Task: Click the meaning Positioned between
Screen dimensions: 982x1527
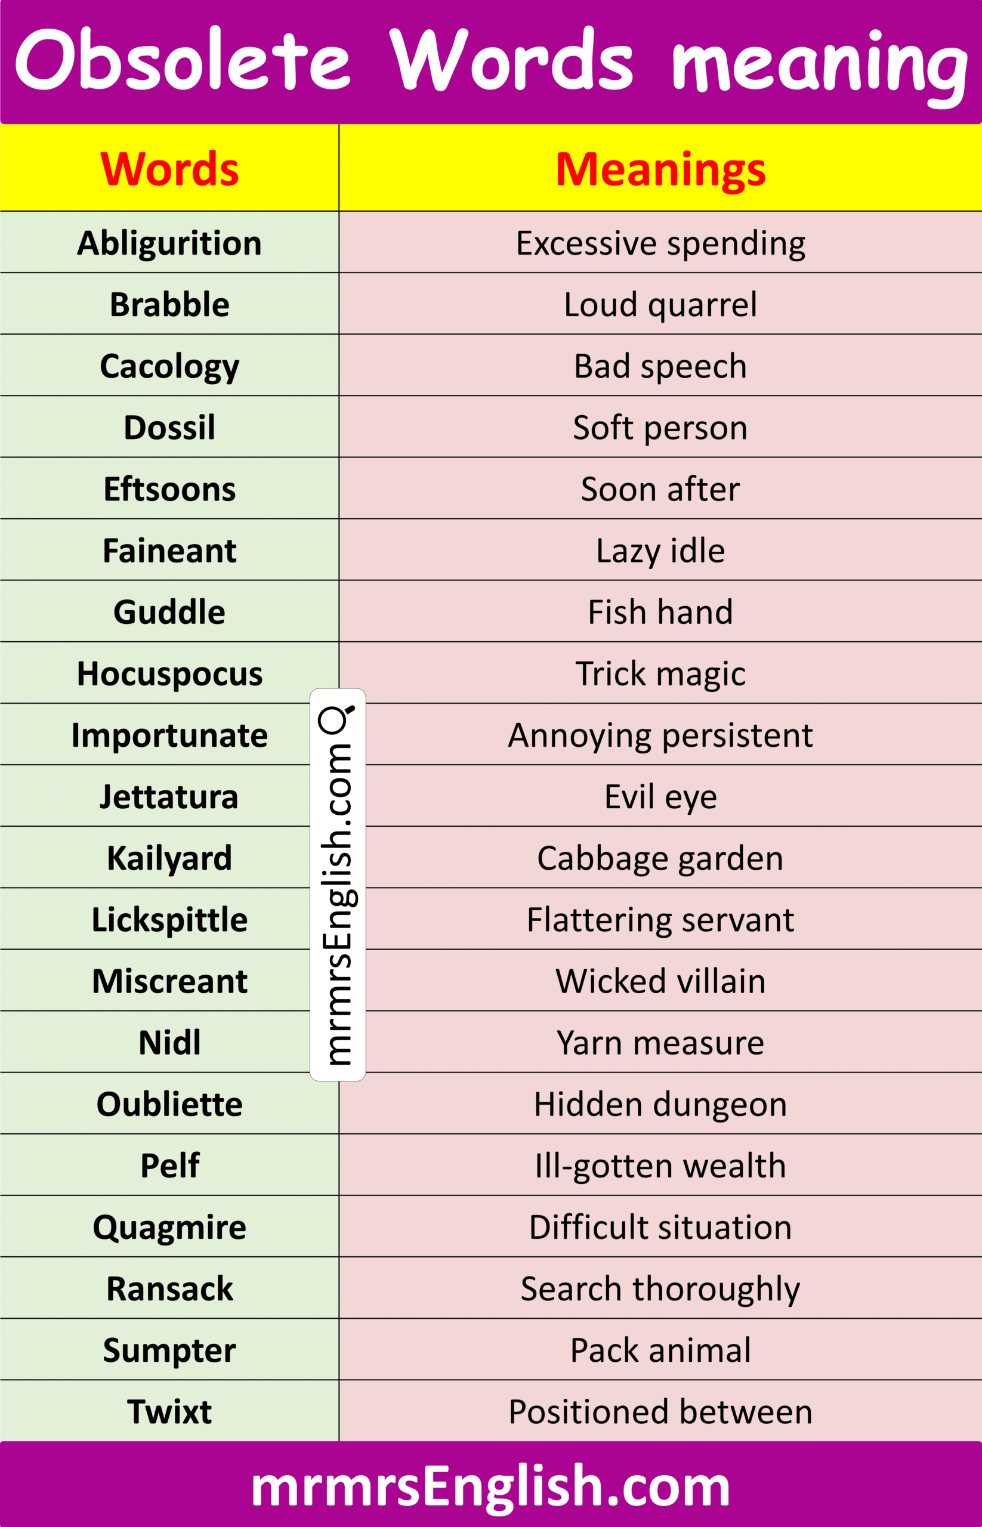Action: [660, 1412]
